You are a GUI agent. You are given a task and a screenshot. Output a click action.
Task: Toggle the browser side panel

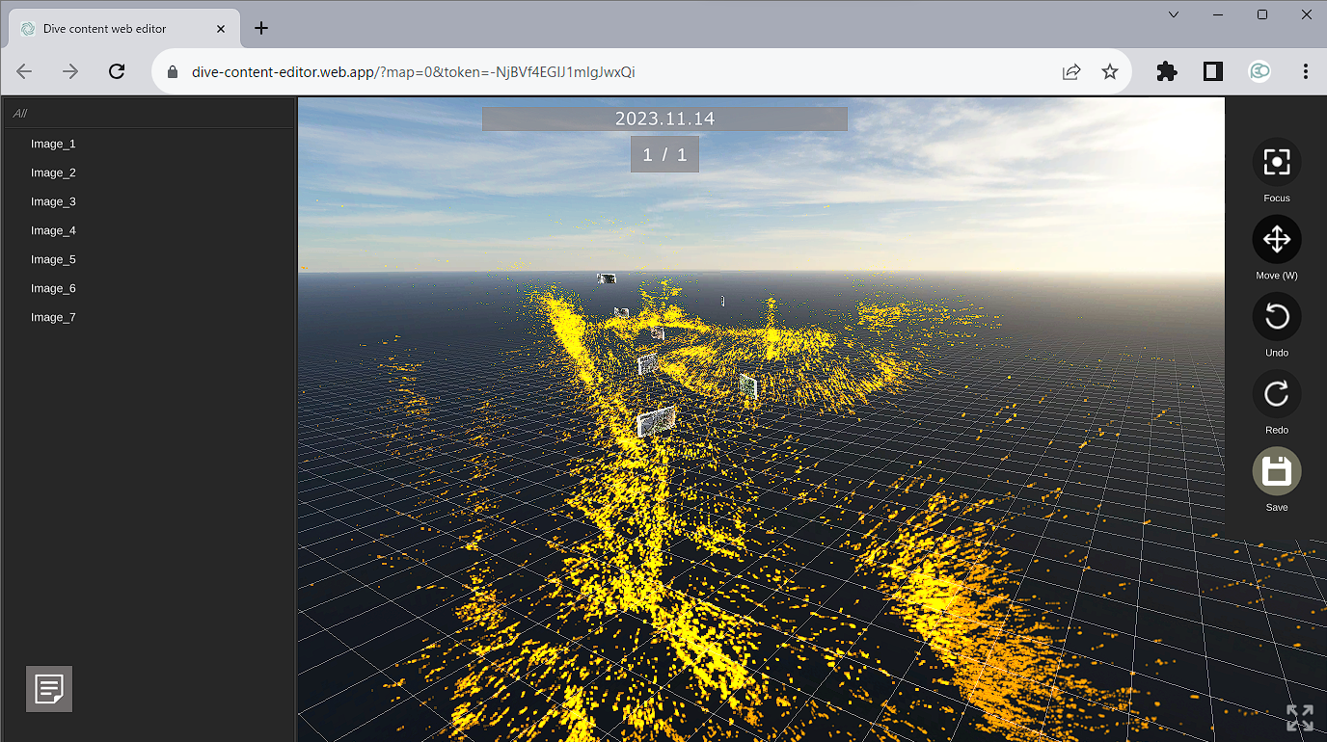click(1213, 71)
